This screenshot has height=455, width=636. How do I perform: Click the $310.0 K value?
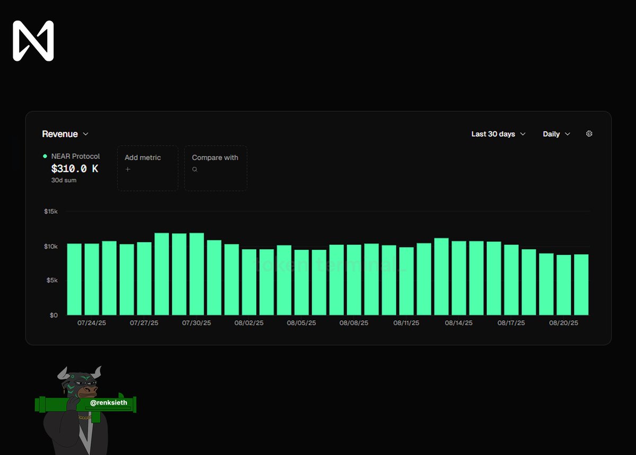[x=75, y=169]
